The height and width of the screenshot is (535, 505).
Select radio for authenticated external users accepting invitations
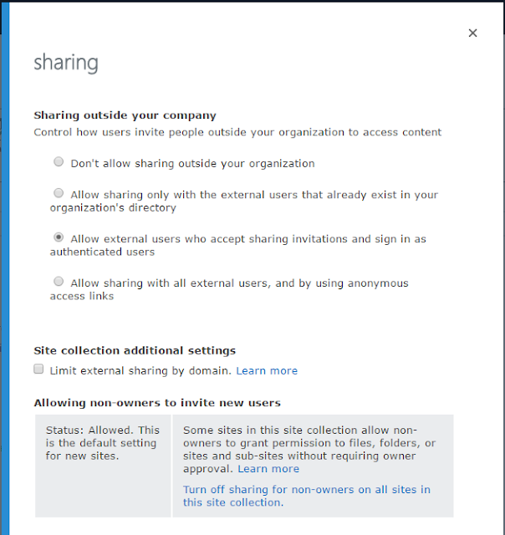(x=59, y=237)
